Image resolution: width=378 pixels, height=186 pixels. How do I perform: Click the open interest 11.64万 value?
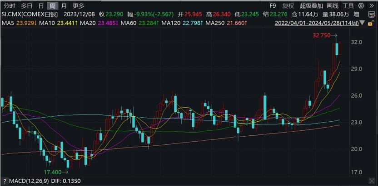click(308, 14)
